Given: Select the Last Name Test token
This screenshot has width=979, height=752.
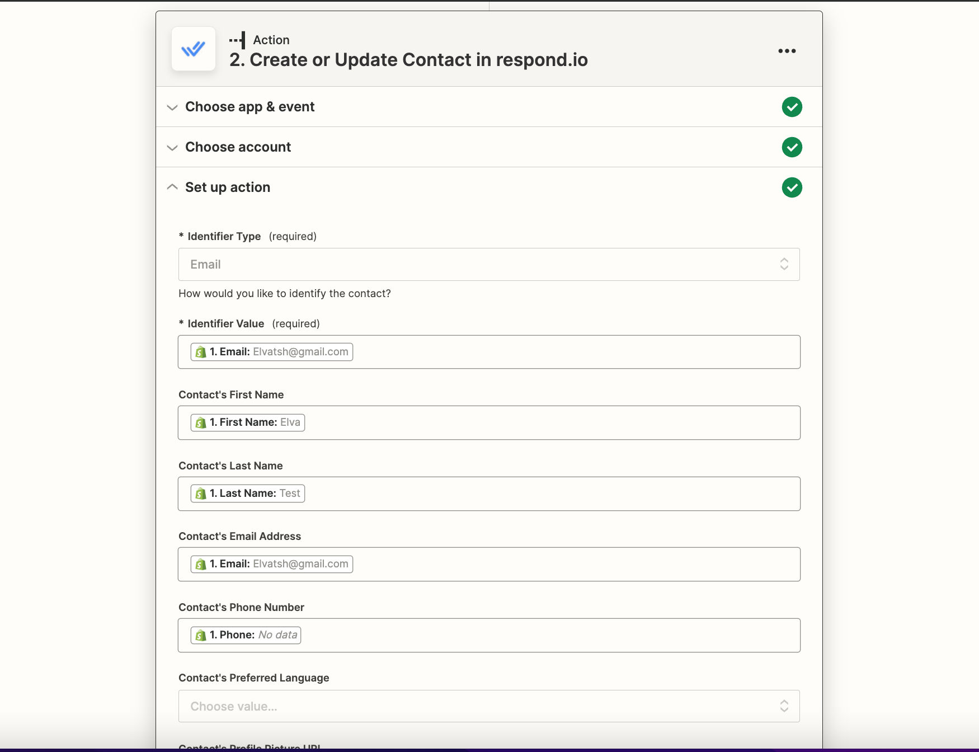Looking at the screenshot, I should coord(247,493).
